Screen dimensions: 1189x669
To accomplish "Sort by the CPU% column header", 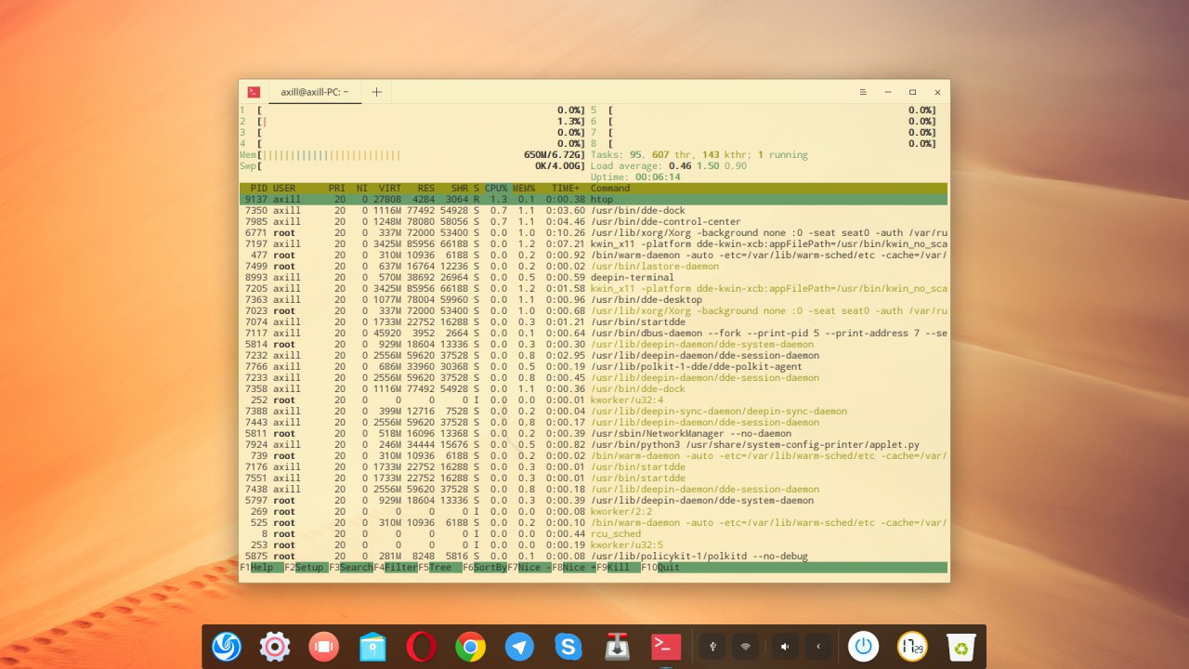I will 496,189.
